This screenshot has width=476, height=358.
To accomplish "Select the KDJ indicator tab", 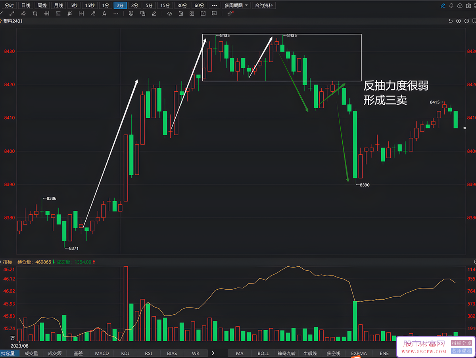I will point(125,353).
